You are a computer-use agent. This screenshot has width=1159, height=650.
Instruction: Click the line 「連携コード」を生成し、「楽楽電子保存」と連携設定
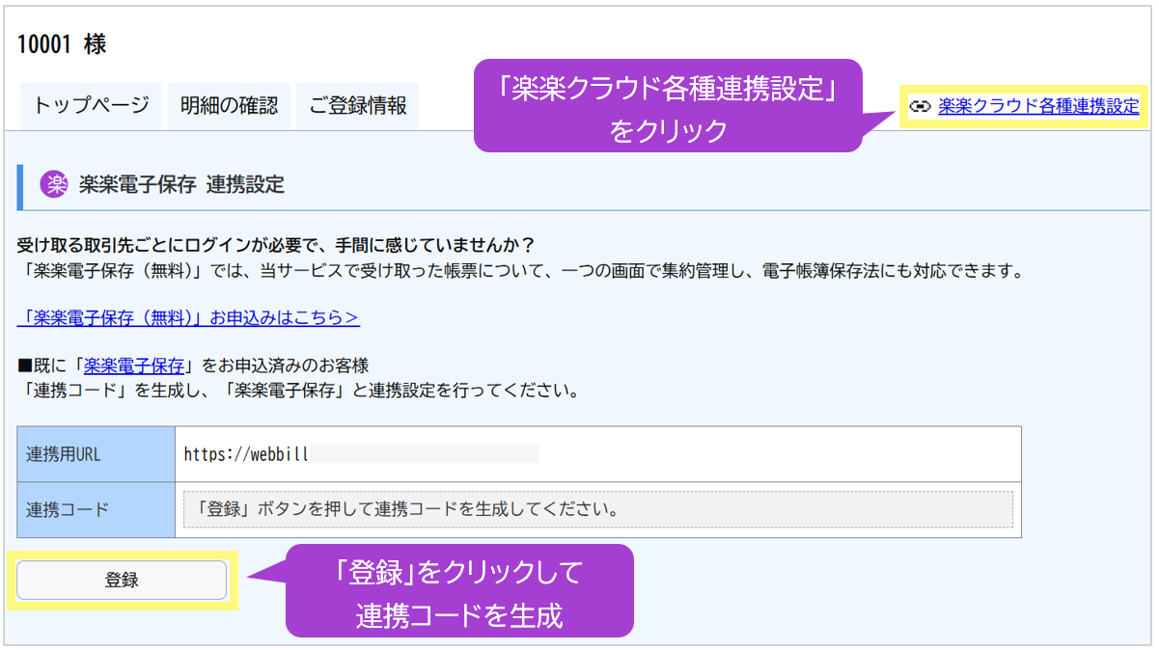point(299,392)
